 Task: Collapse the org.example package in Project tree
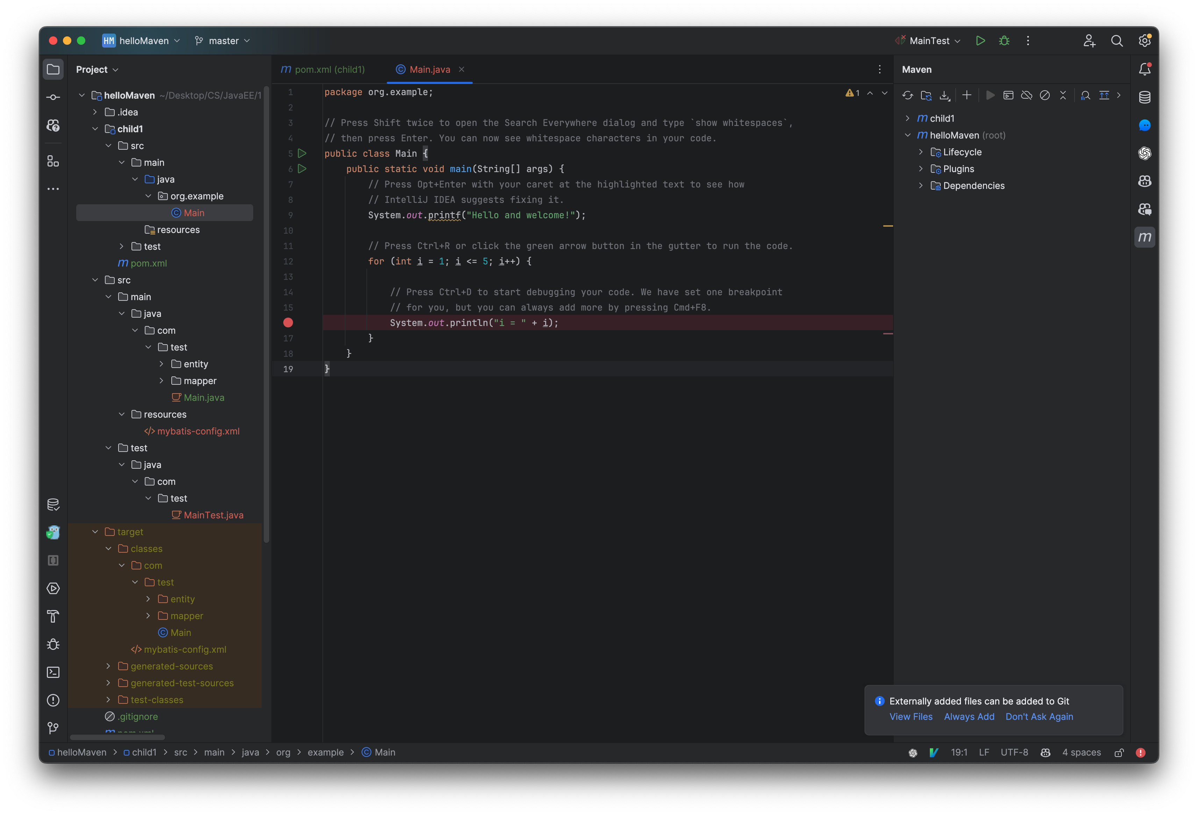pos(149,196)
